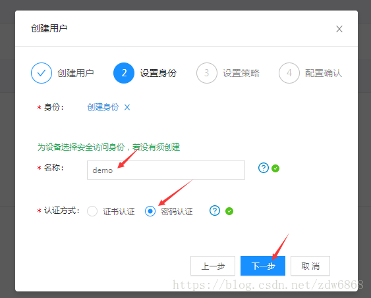Screen dimensions: 371x298
Task: Cancel with the 取消 button
Action: (x=310, y=266)
